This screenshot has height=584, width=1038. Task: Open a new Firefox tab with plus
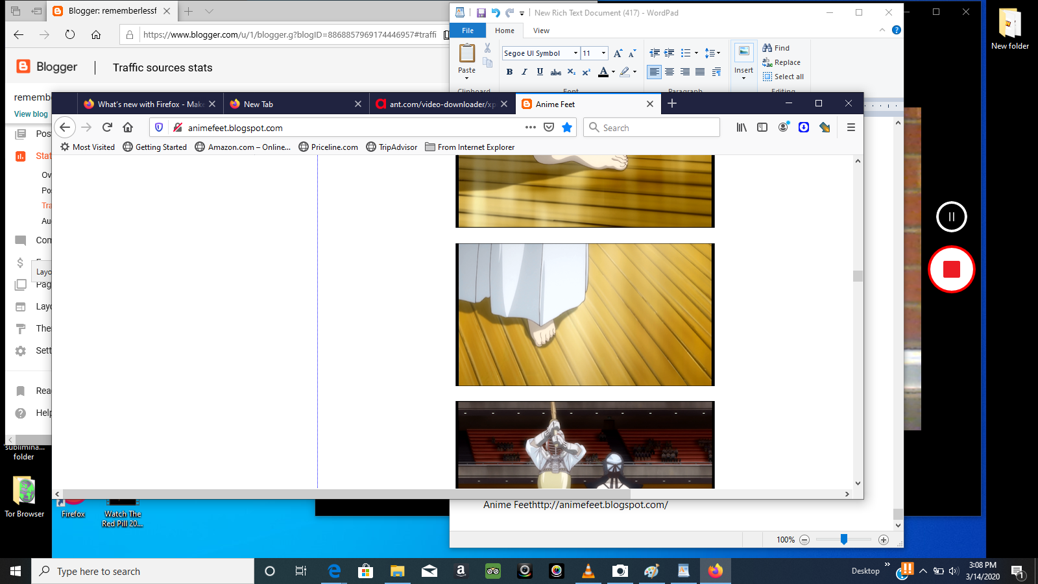tap(672, 104)
